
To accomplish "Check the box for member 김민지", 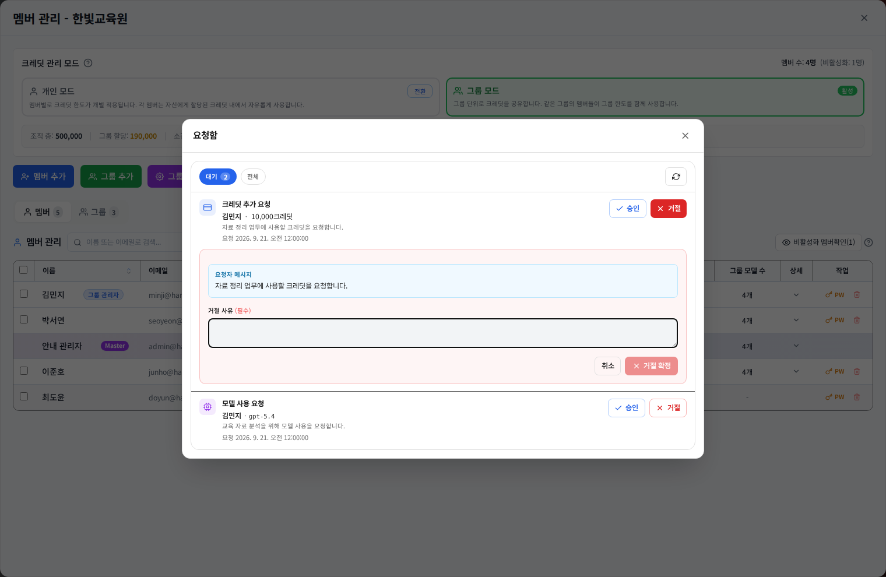I will 24,294.
